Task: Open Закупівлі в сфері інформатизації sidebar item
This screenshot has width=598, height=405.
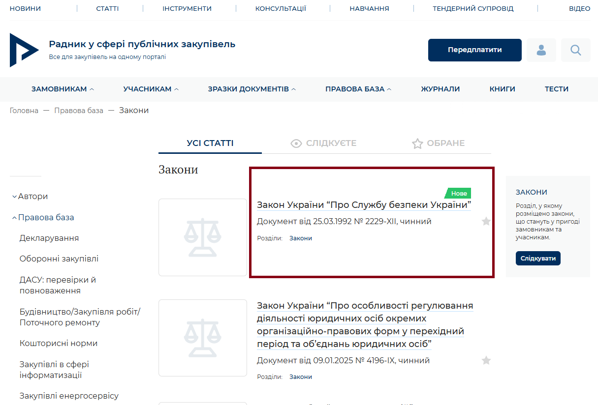Action: pyautogui.click(x=55, y=370)
